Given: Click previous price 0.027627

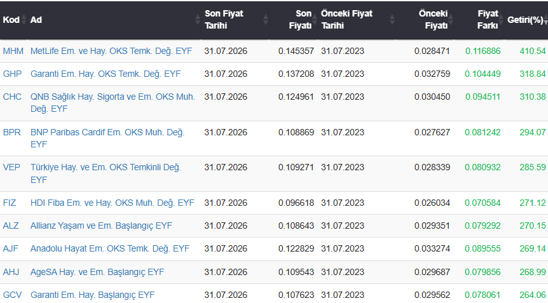Looking at the screenshot, I should [432, 132].
